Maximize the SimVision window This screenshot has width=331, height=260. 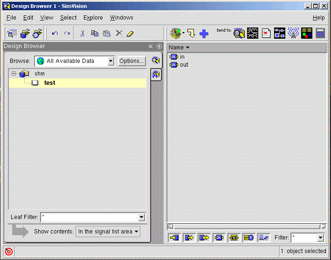pos(315,6)
